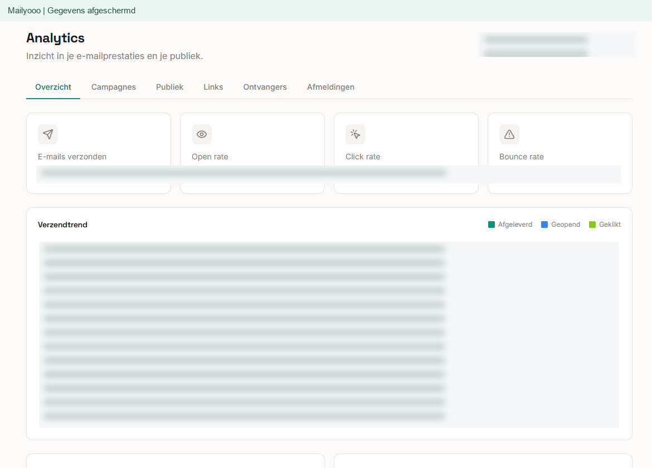Click the Mailyooo title bar text
Screen dimensions: 652x468
[x=71, y=11]
